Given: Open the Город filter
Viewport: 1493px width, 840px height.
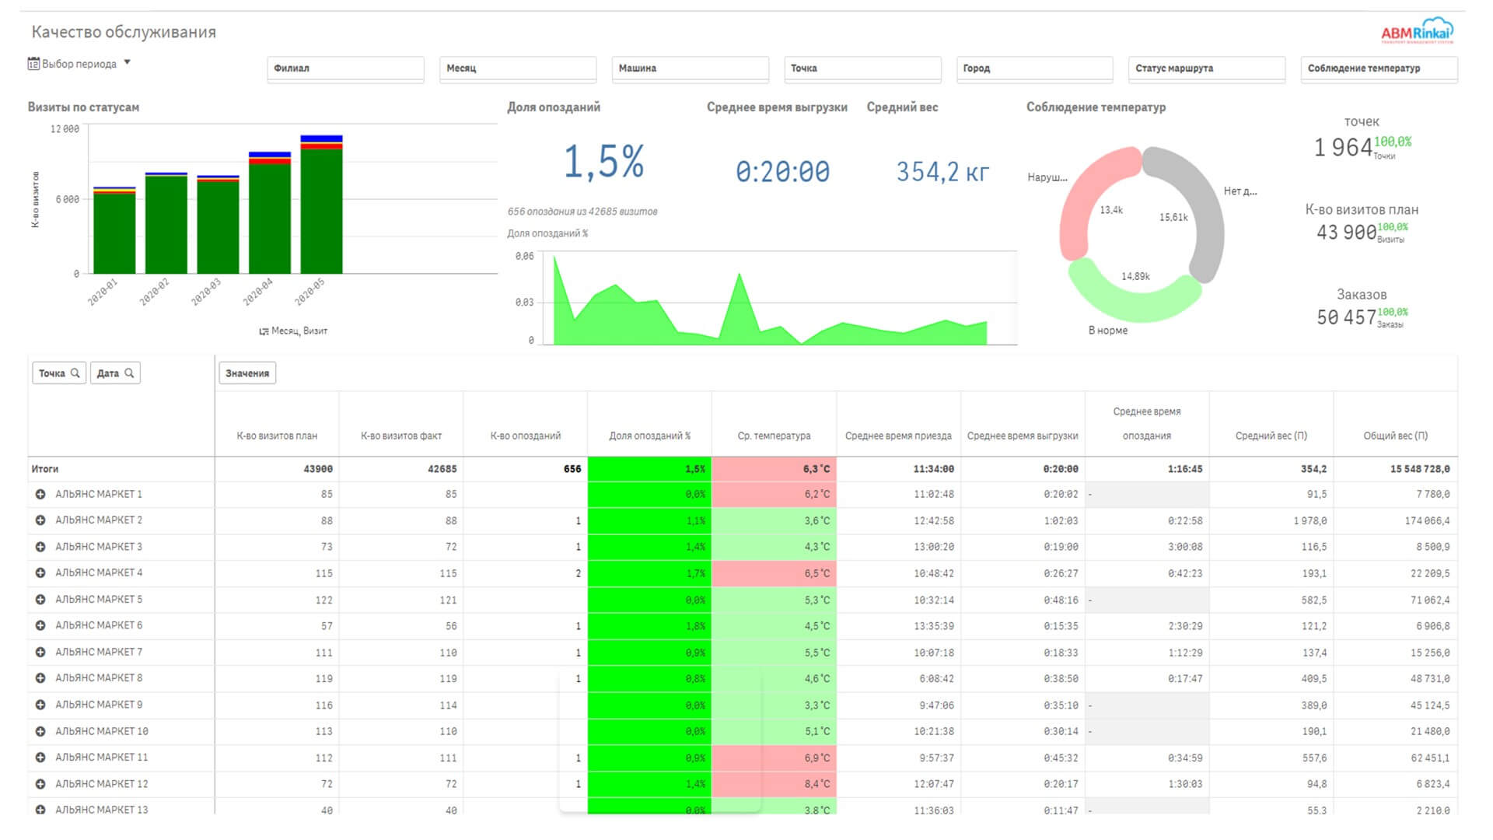Looking at the screenshot, I should [x=1035, y=68].
